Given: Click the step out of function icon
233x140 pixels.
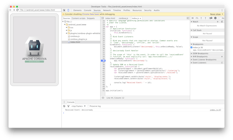Looking at the screenshot, I should click(x=206, y=18).
